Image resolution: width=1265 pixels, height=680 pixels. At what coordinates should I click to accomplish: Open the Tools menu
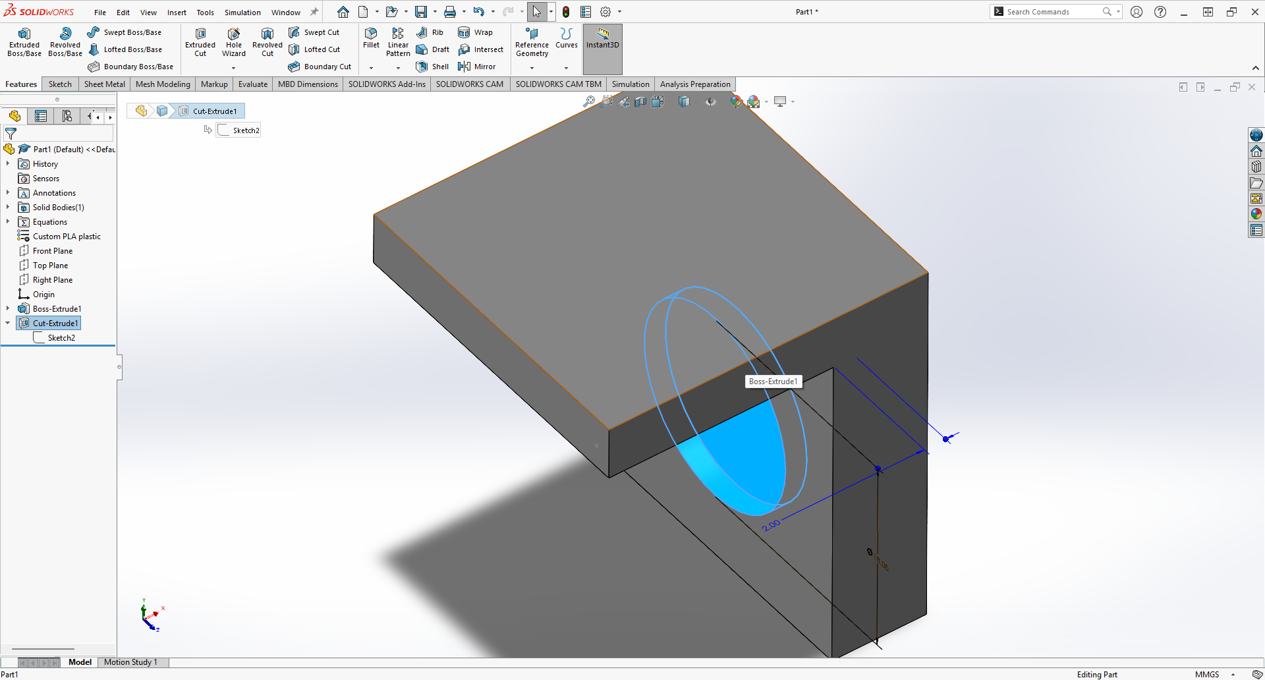click(205, 13)
